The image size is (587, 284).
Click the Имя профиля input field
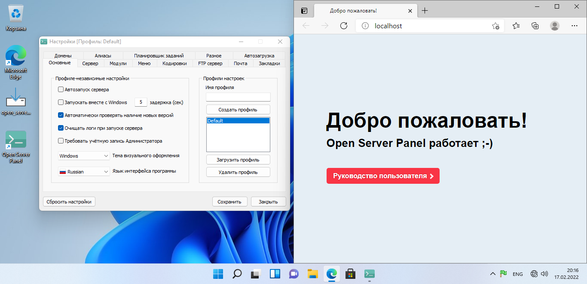(238, 97)
